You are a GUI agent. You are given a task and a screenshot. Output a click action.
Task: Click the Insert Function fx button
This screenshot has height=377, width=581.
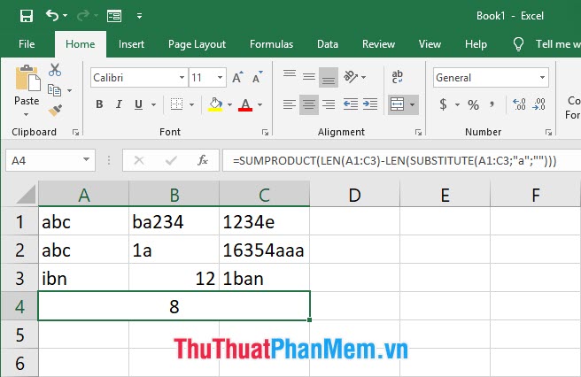tap(203, 160)
